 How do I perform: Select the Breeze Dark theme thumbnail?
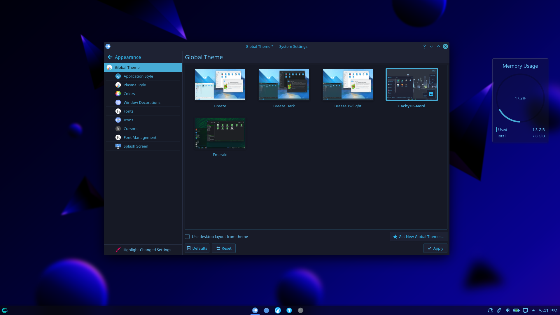click(284, 84)
